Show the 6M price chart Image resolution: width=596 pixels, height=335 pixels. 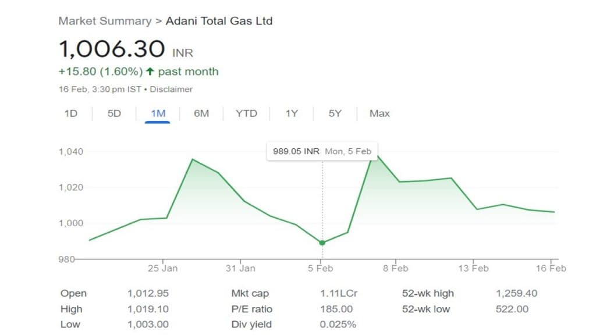(201, 113)
